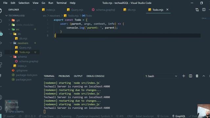Open errors and warnings status item

[30, 116]
